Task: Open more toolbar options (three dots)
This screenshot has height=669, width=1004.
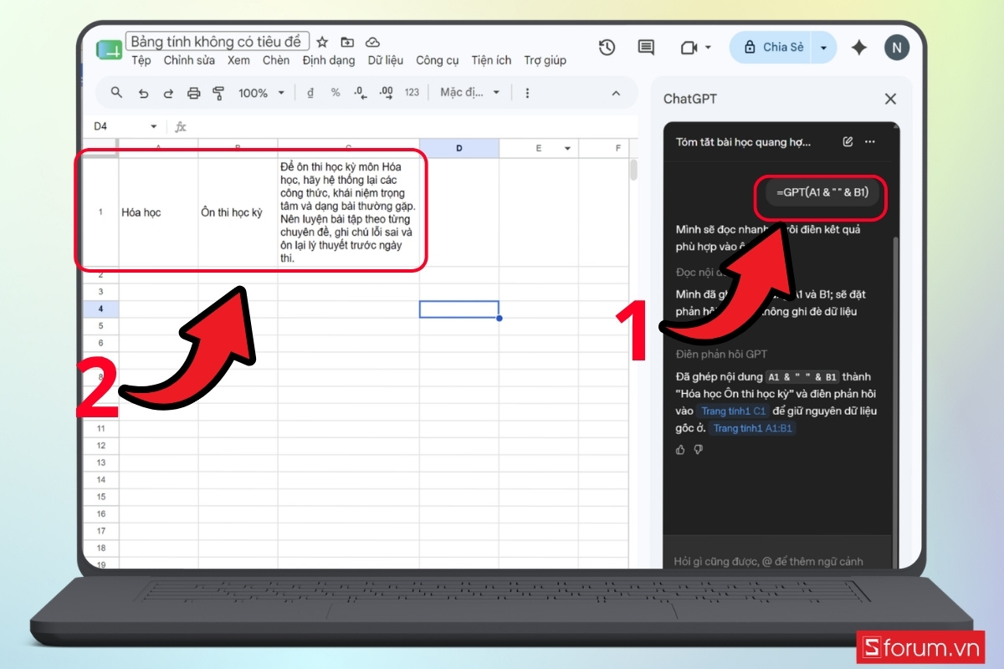Action: click(527, 93)
